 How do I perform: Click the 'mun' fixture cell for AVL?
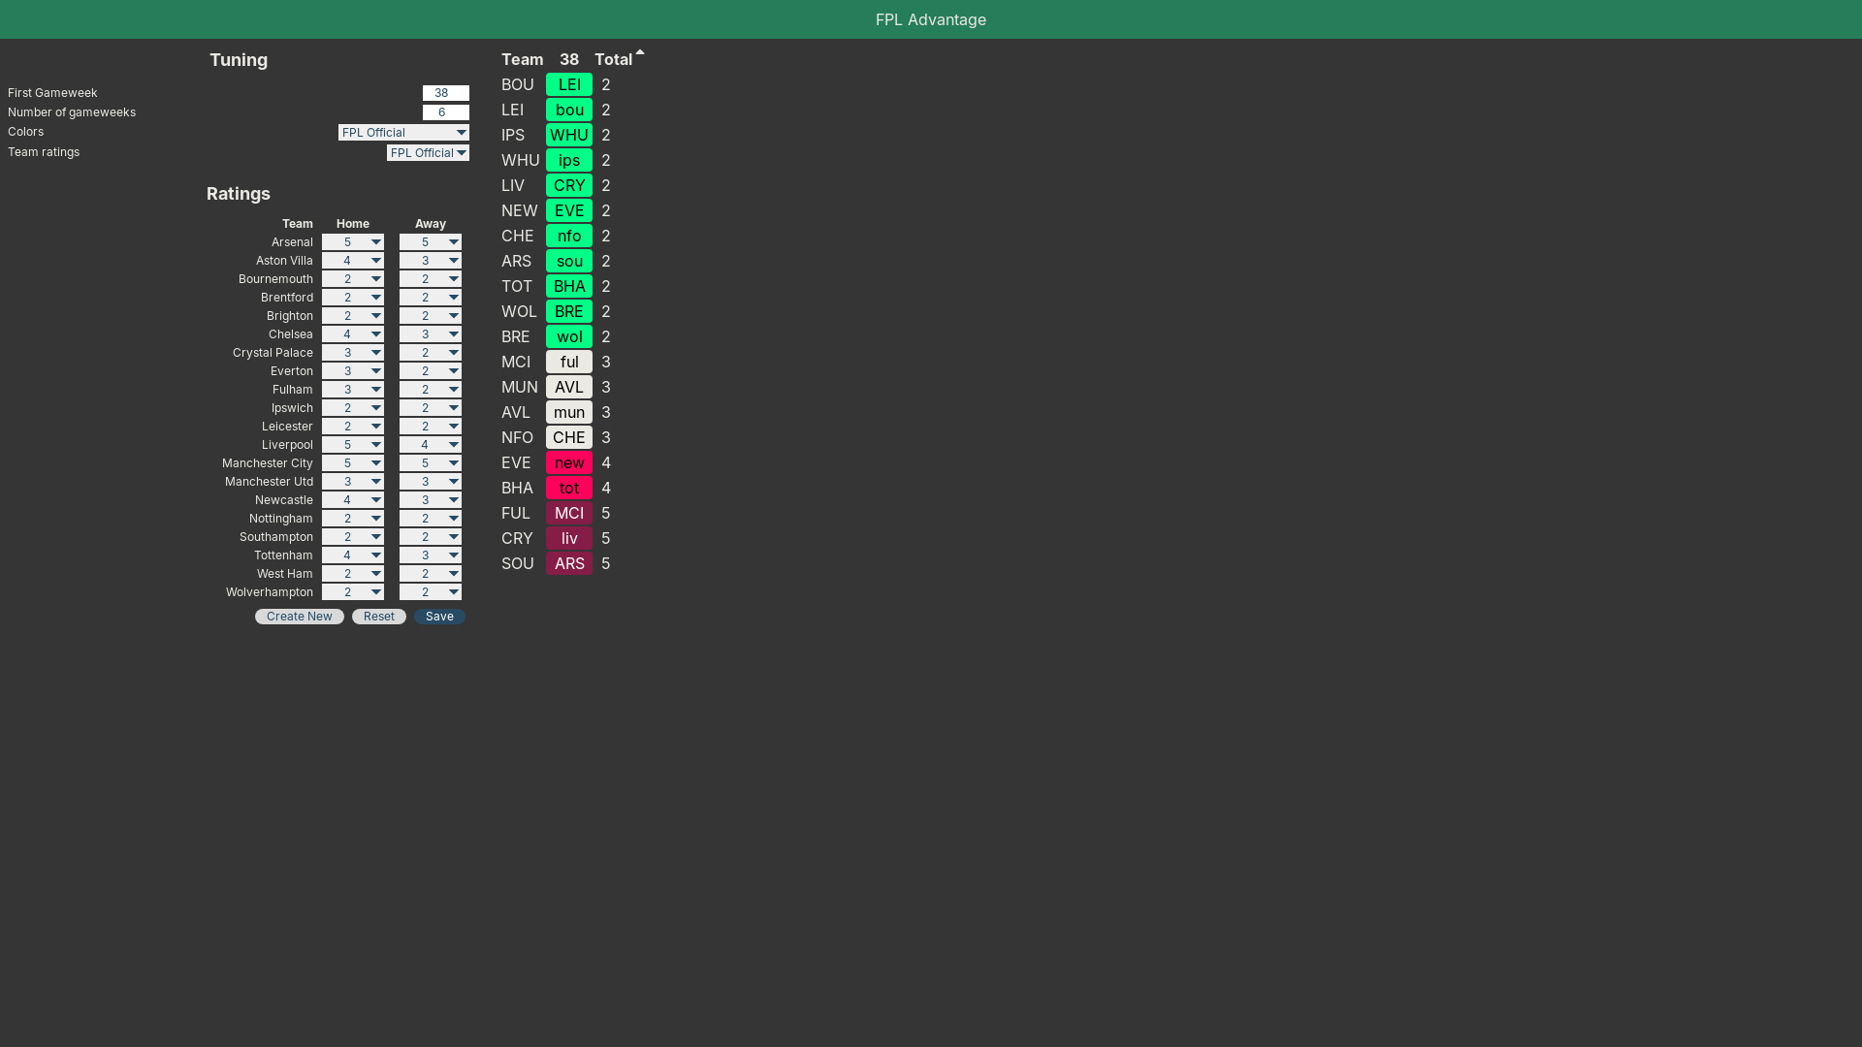tap(569, 412)
